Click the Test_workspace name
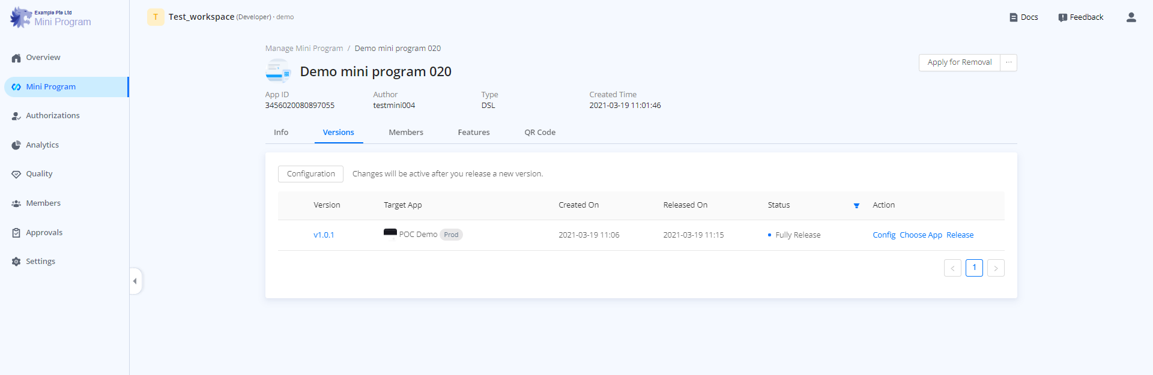Image resolution: width=1153 pixels, height=375 pixels. pyautogui.click(x=201, y=17)
